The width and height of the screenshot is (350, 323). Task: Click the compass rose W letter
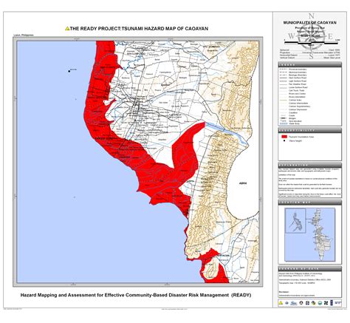tap(292, 36)
